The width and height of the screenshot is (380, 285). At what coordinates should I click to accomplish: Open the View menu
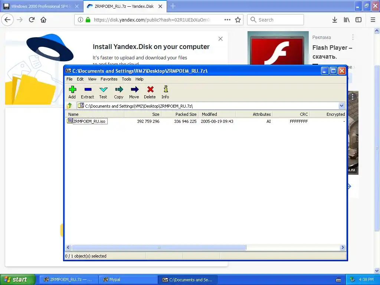point(92,79)
